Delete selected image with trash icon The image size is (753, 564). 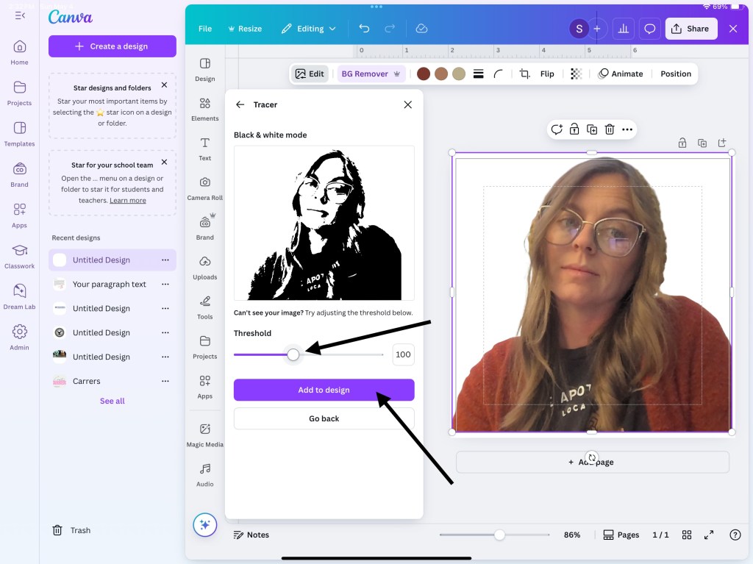(610, 129)
